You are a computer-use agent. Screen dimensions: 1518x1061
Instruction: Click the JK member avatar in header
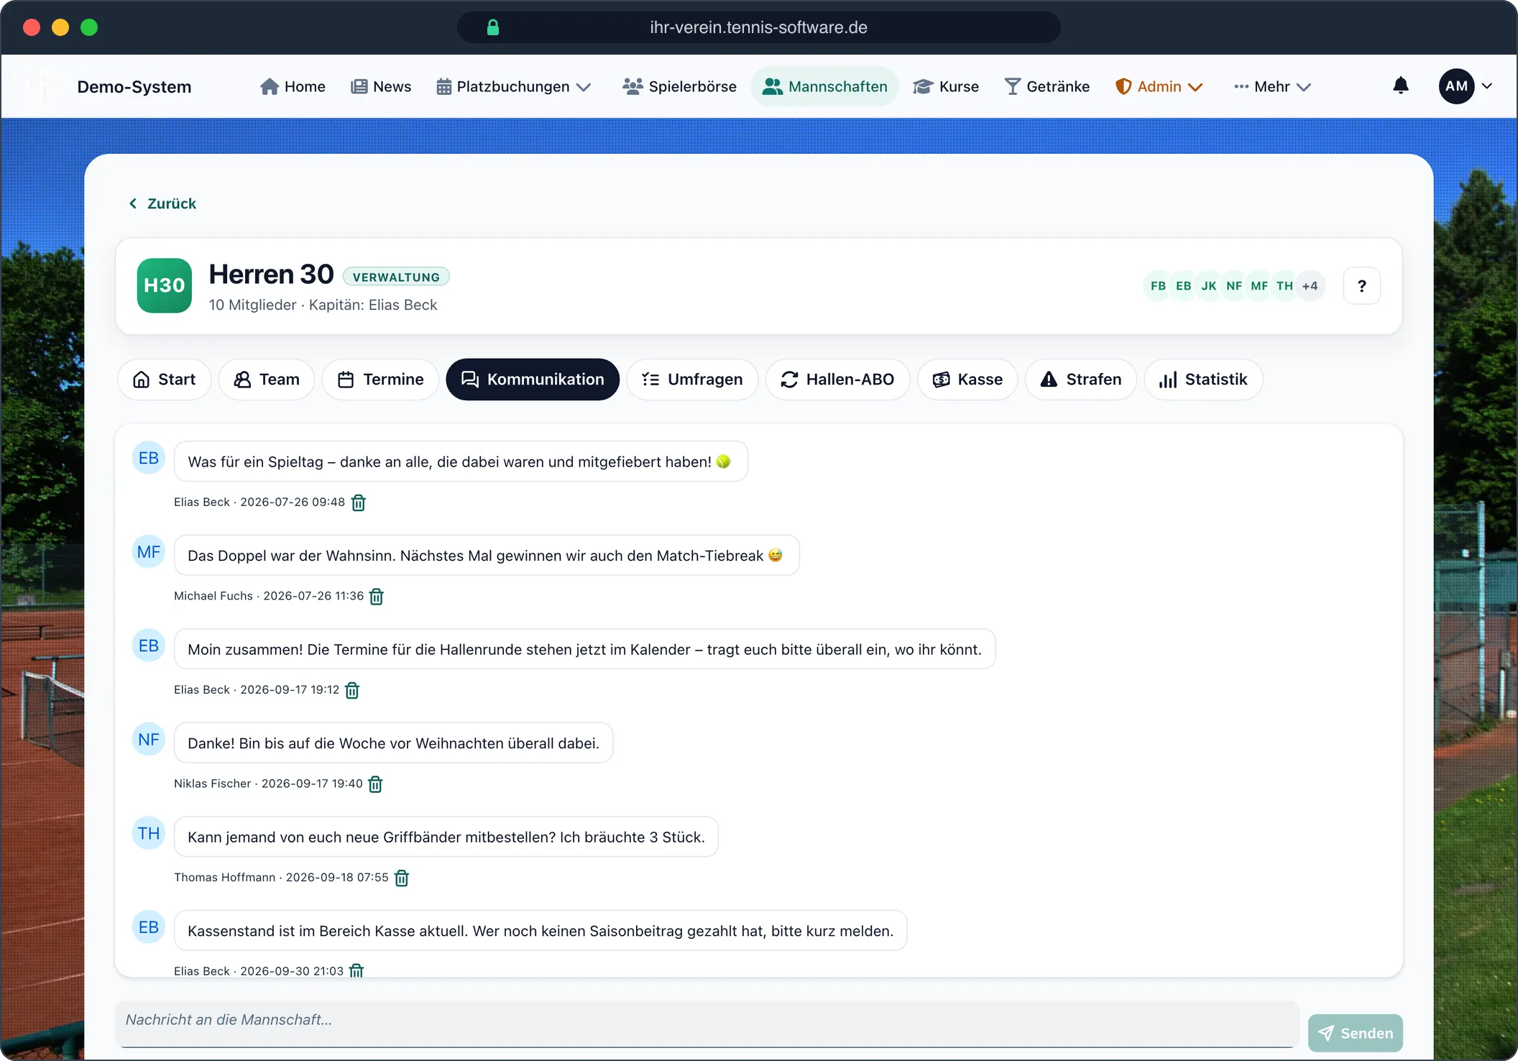click(x=1209, y=286)
